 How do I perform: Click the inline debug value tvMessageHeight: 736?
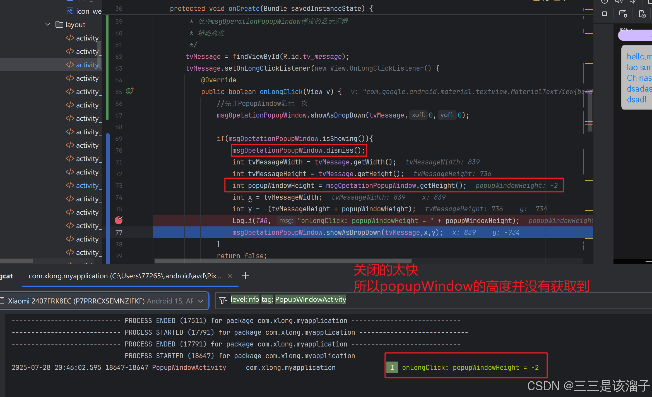pyautogui.click(x=452, y=174)
